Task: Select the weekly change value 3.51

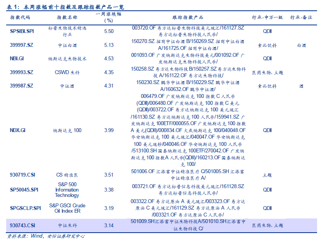Action: click(x=109, y=175)
